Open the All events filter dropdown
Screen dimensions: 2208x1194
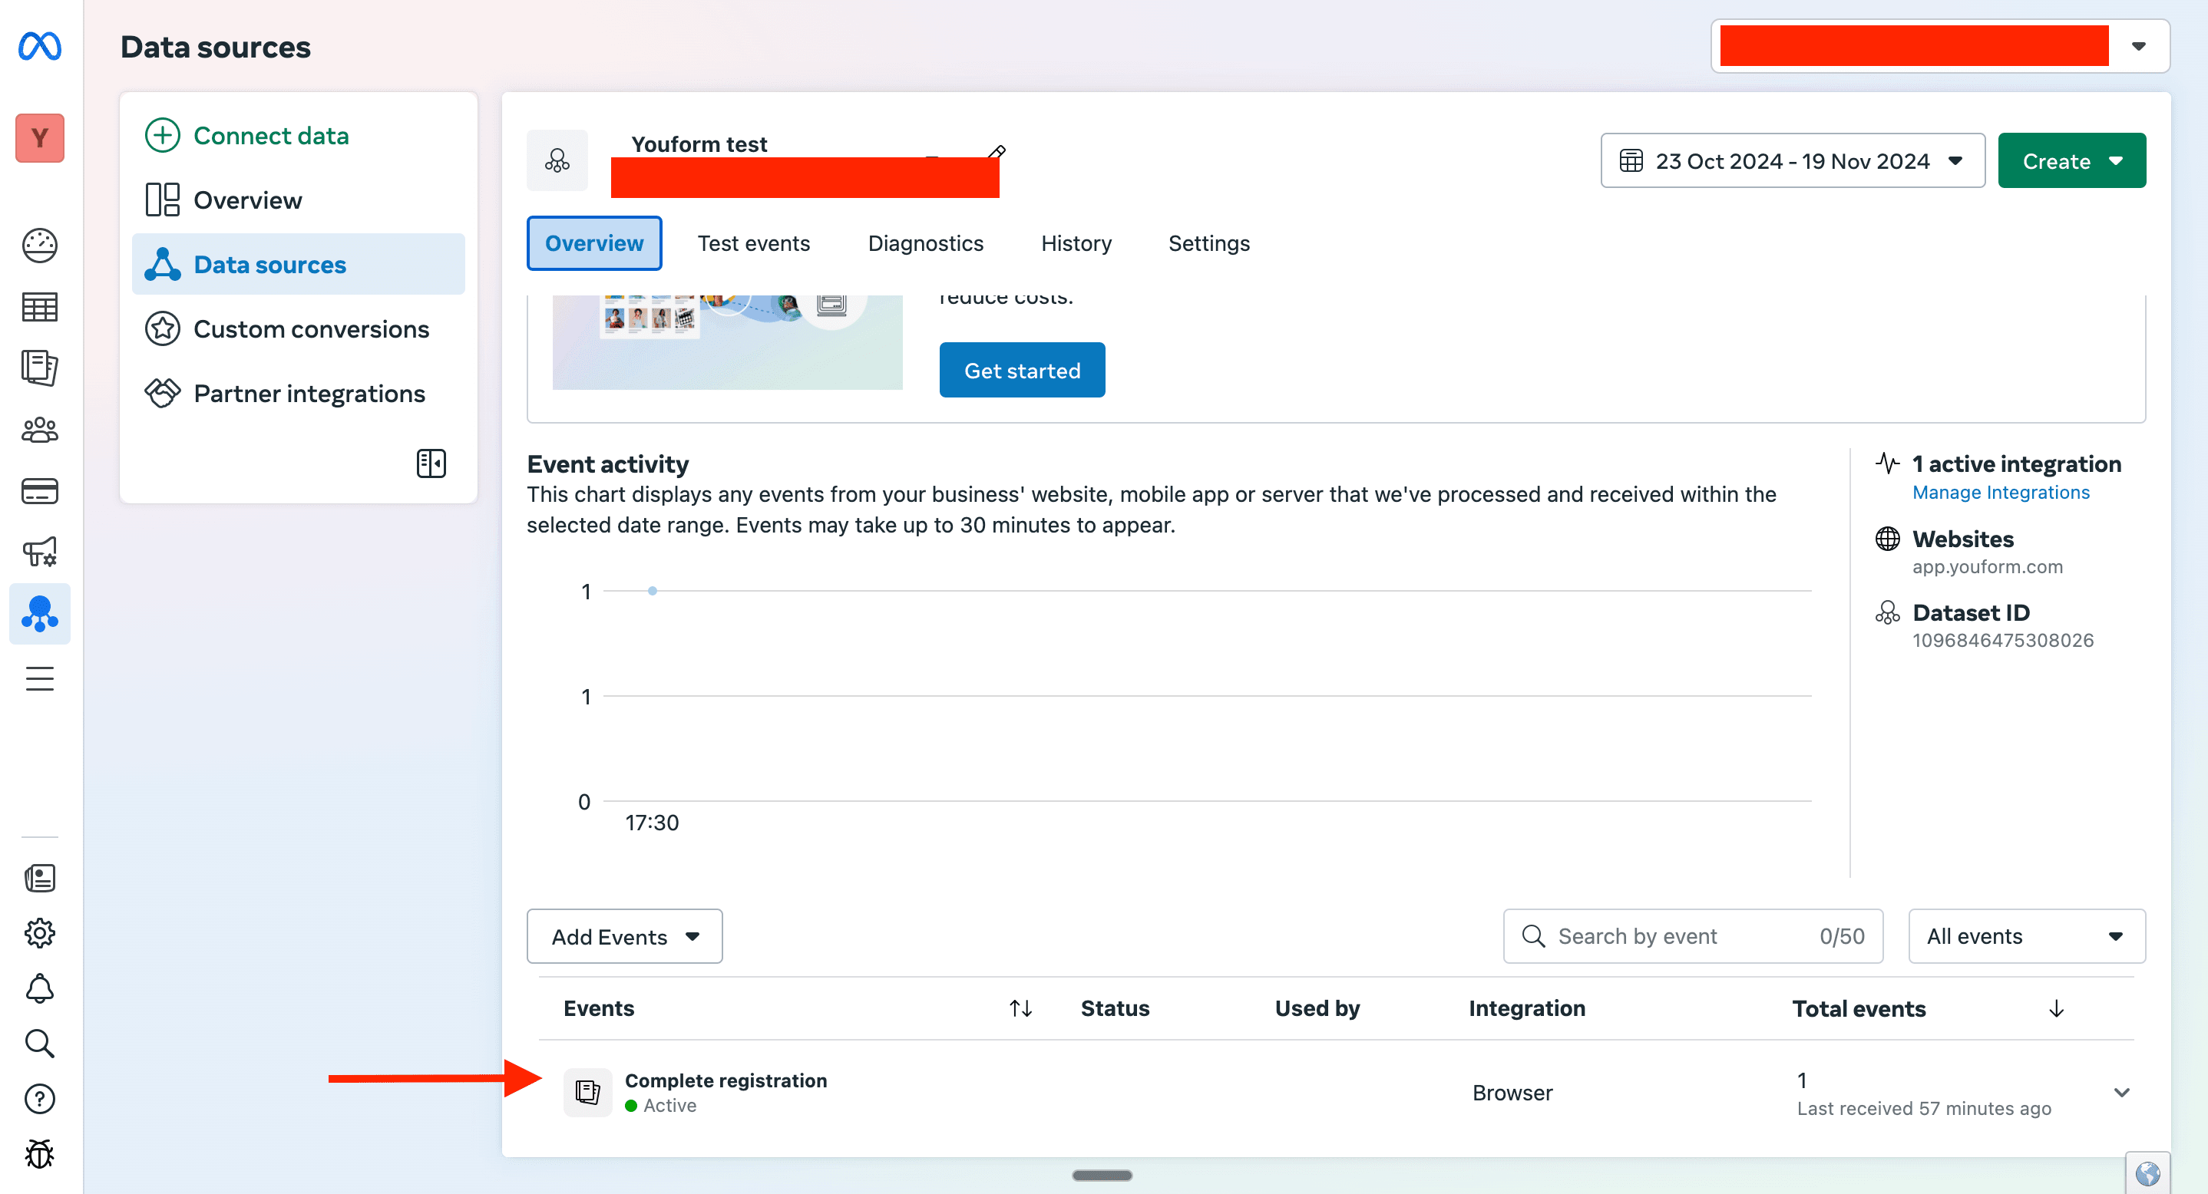(x=2026, y=936)
